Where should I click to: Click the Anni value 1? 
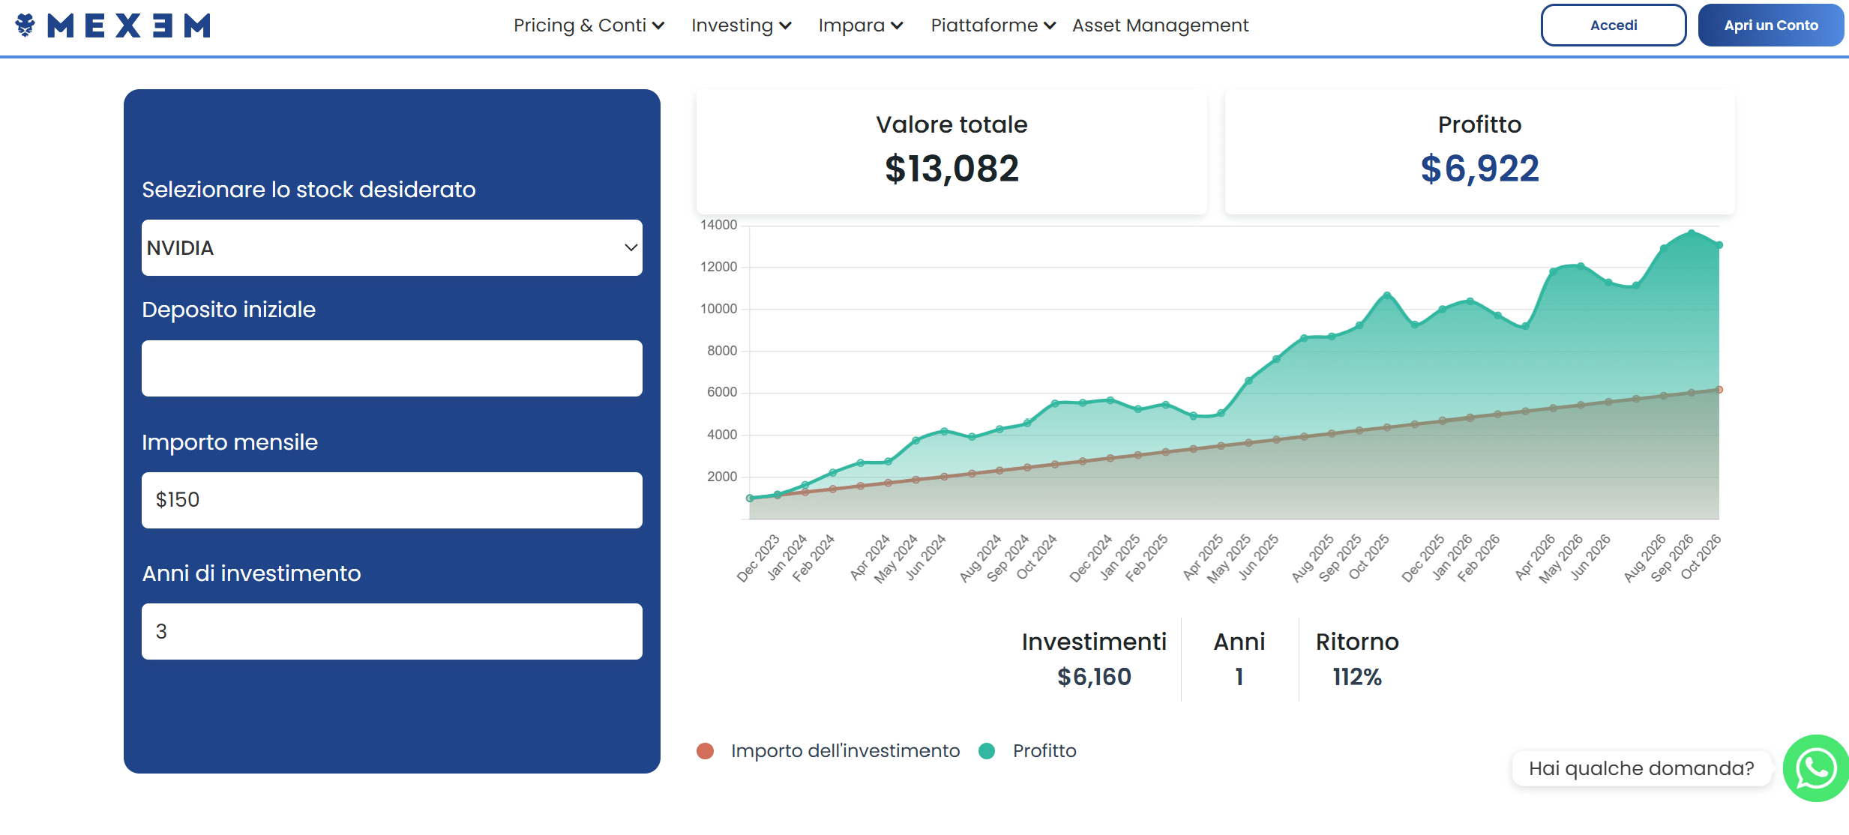coord(1239,677)
